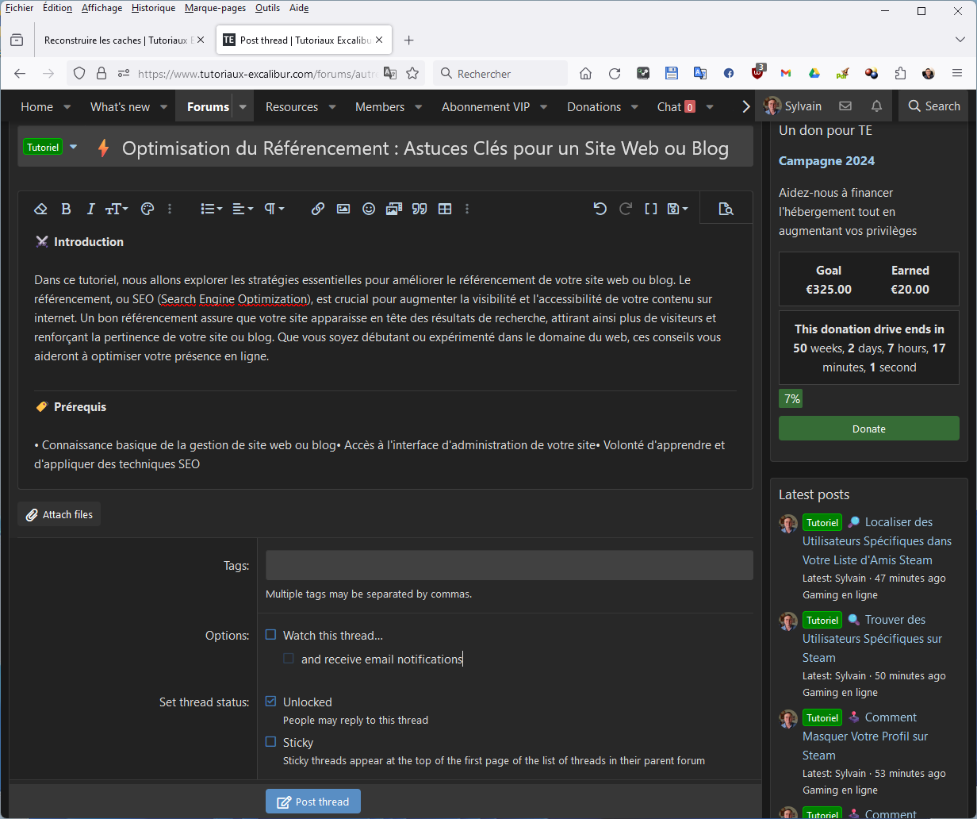Open the Resources nav tab
This screenshot has width=977, height=819.
tap(292, 106)
